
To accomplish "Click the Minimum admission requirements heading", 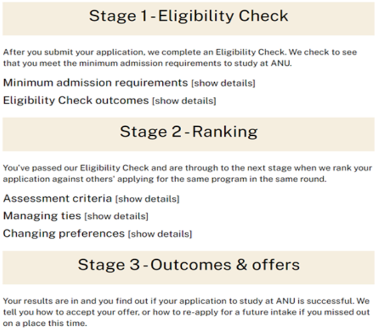I will (x=95, y=83).
